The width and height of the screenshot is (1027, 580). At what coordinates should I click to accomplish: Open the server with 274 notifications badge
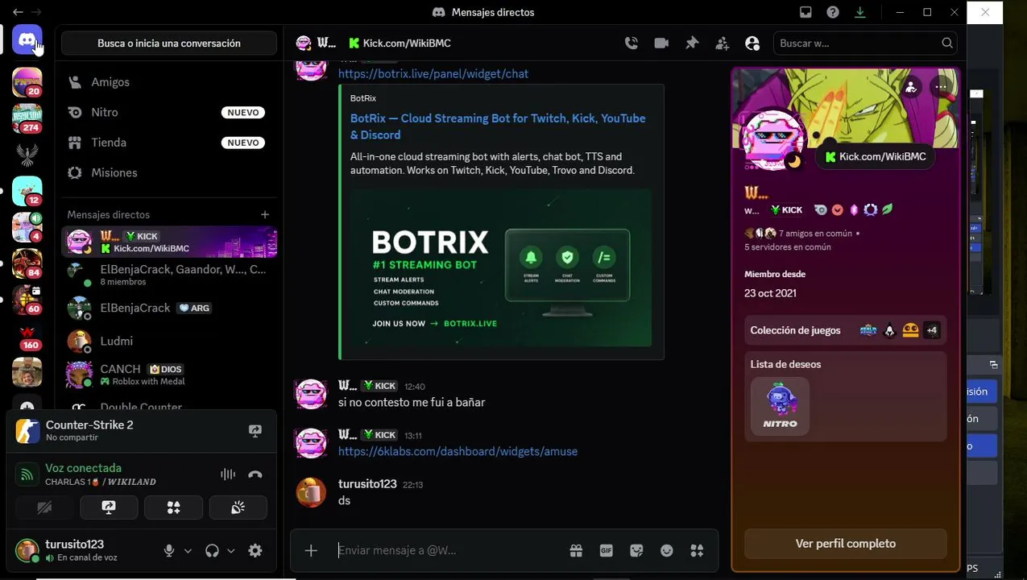pos(27,118)
